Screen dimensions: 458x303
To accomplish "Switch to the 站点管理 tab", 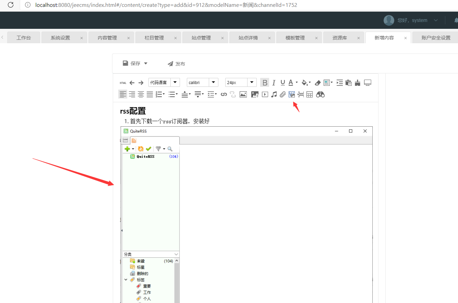I will tap(201, 38).
